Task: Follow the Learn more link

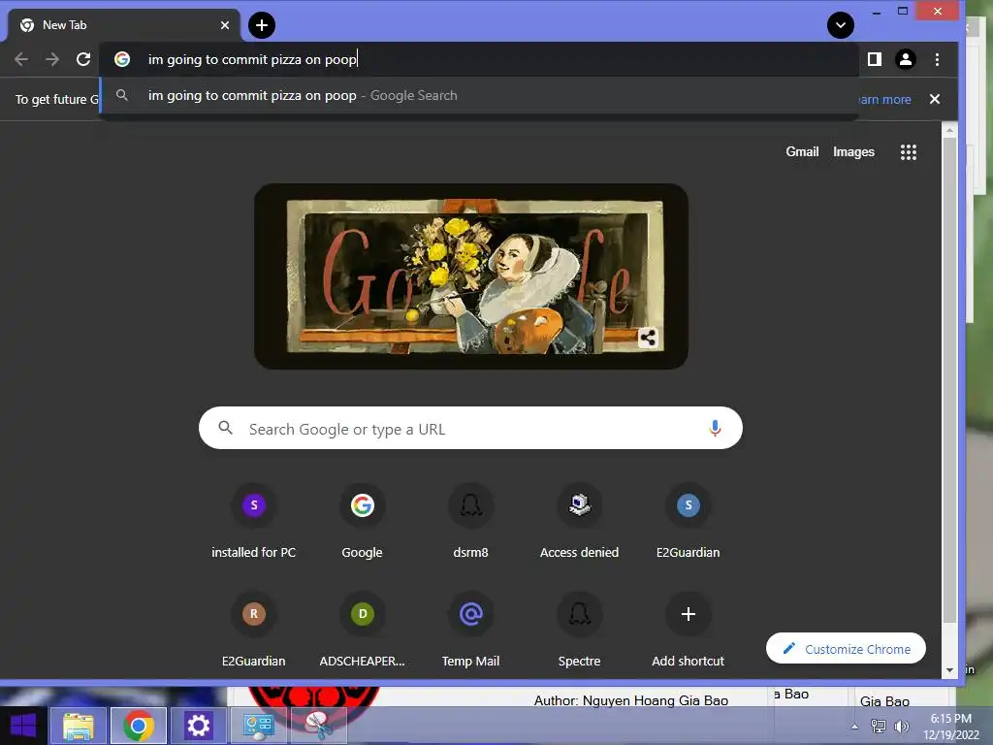Action: 884,100
